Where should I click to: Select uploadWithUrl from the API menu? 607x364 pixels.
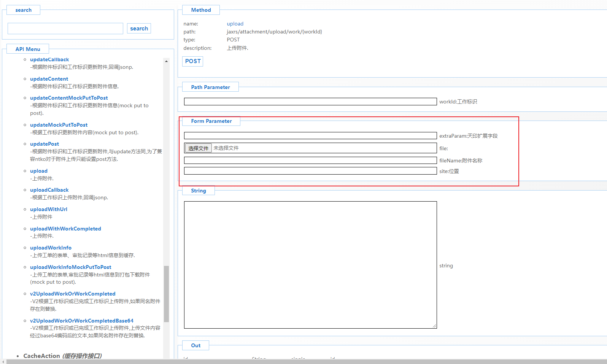pos(49,210)
